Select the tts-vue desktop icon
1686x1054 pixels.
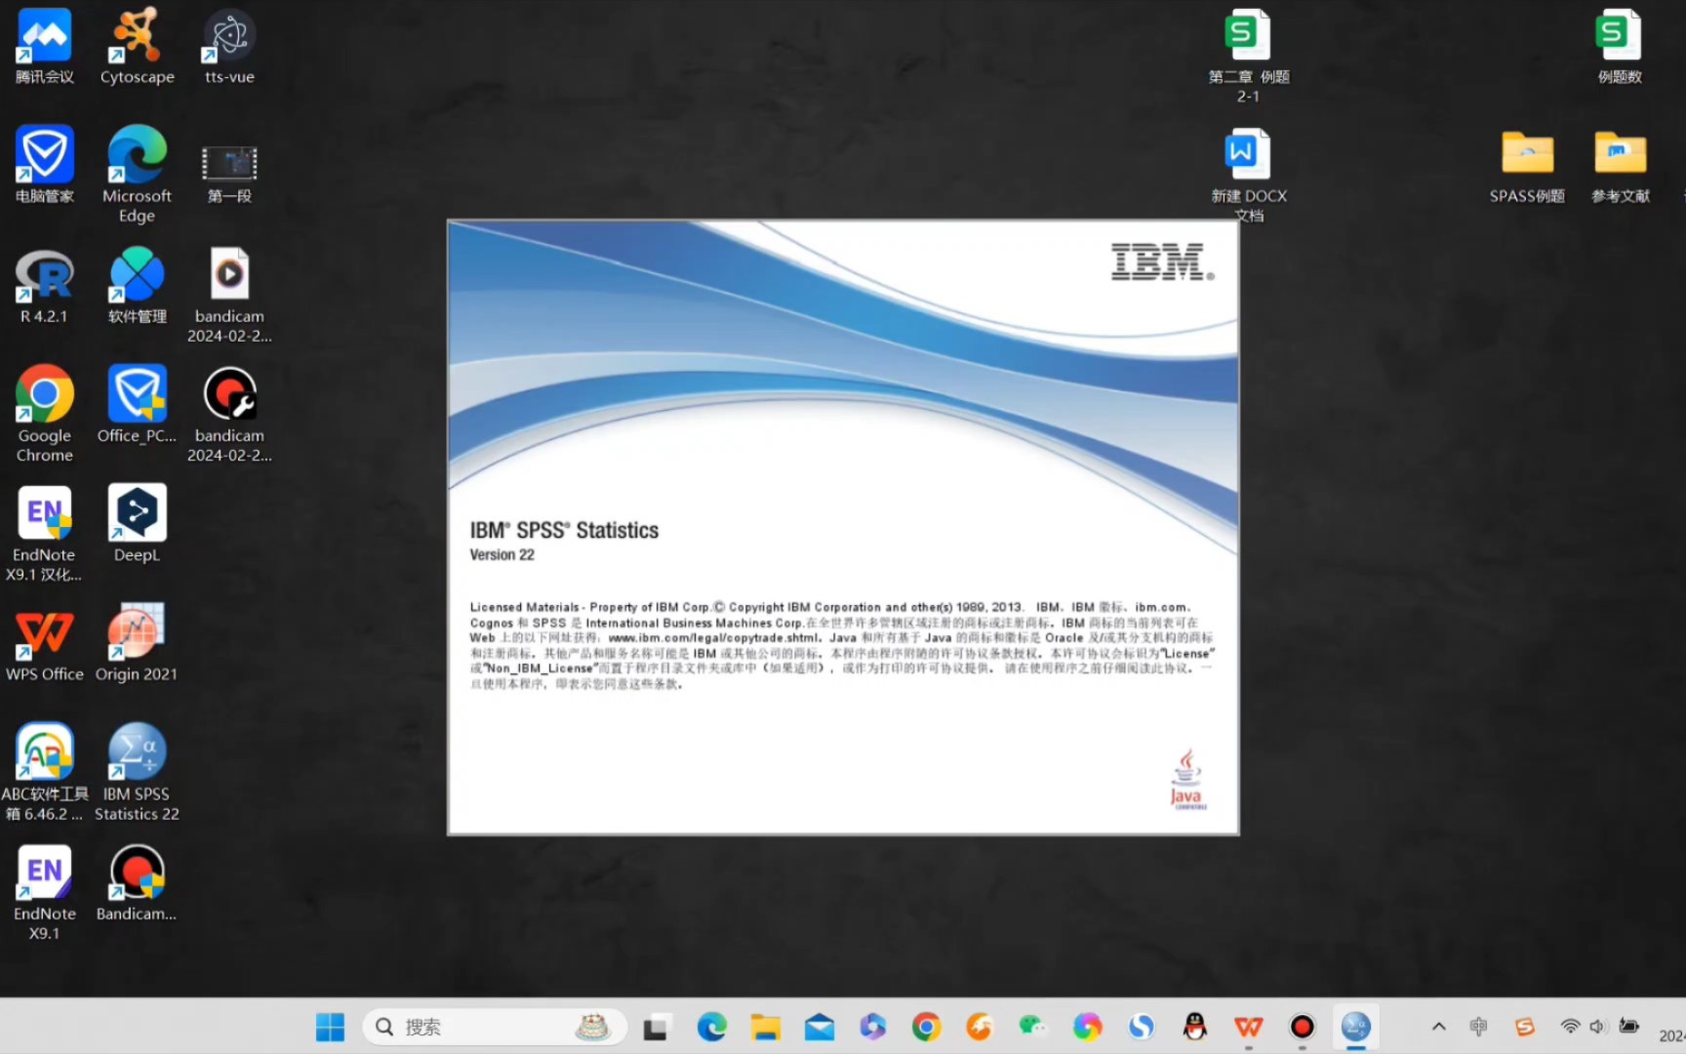coord(229,47)
